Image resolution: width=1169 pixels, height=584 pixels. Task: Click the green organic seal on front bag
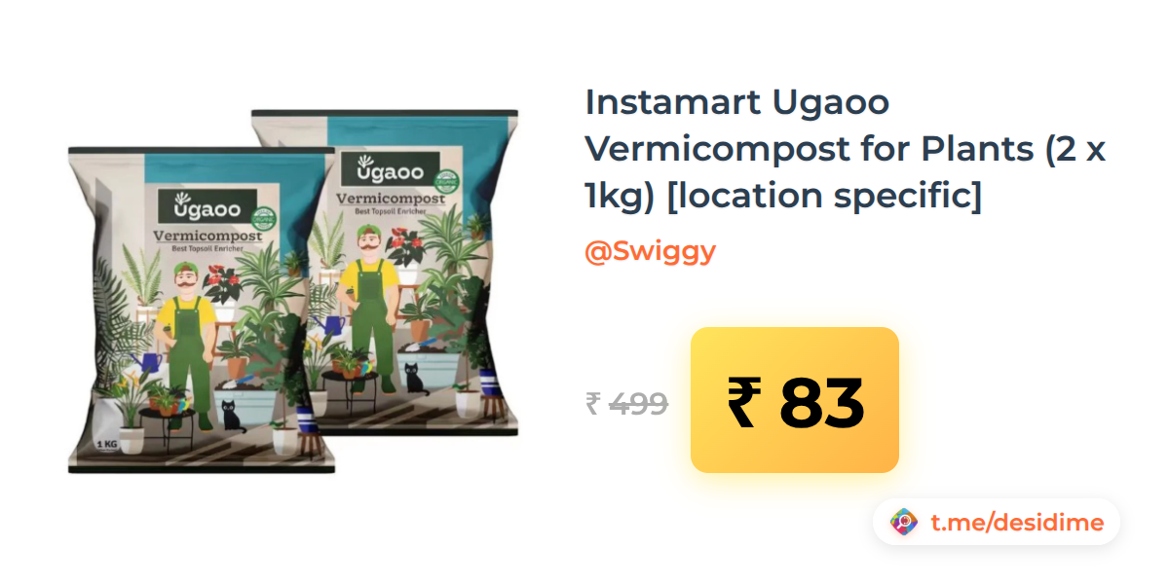tap(265, 218)
